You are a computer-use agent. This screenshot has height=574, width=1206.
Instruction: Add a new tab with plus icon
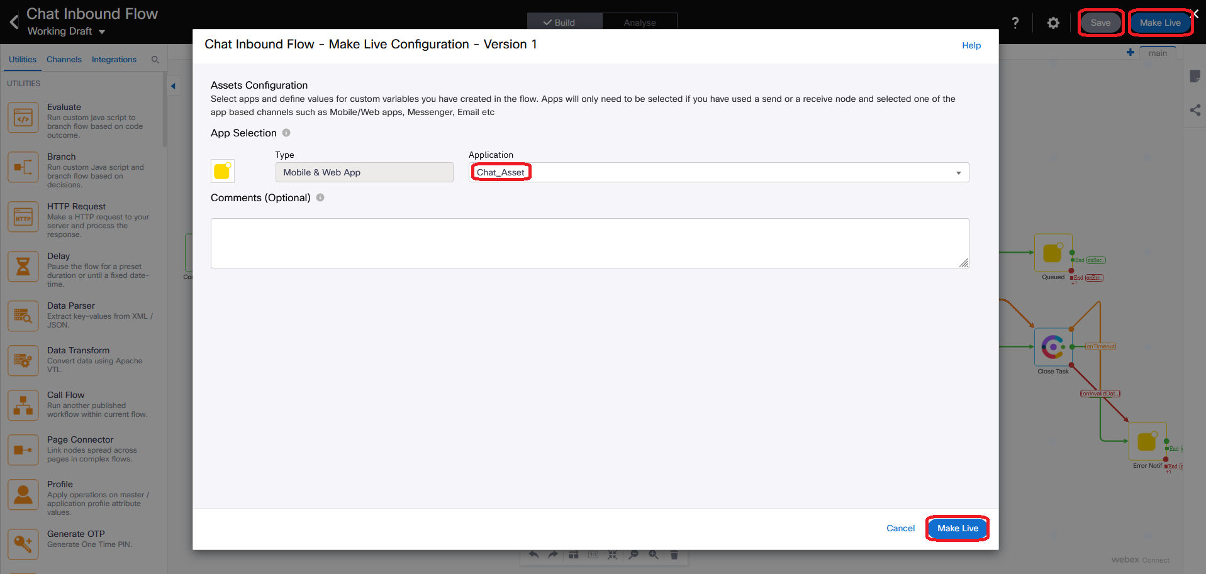click(x=1131, y=52)
